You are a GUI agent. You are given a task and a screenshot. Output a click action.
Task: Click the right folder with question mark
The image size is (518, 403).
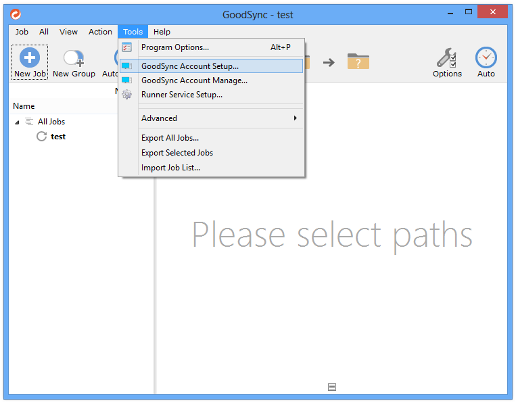pyautogui.click(x=358, y=62)
